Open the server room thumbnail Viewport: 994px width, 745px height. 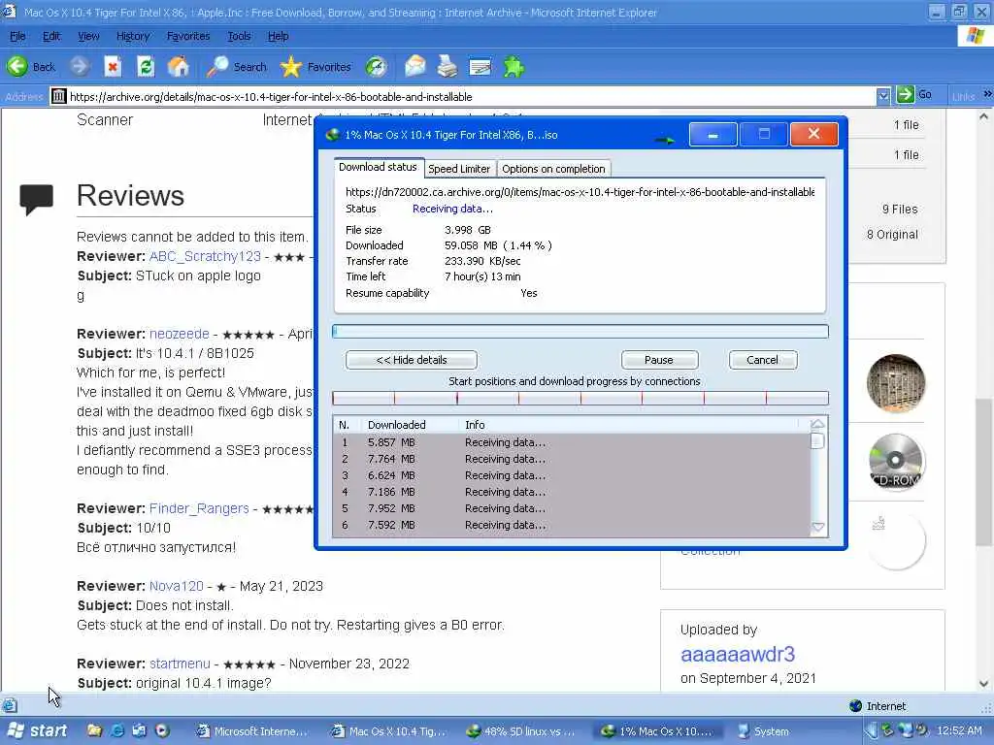click(x=896, y=383)
